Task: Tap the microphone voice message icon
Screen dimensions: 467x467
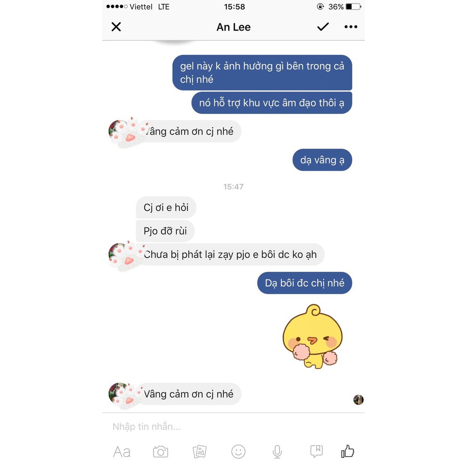Action: tap(277, 452)
